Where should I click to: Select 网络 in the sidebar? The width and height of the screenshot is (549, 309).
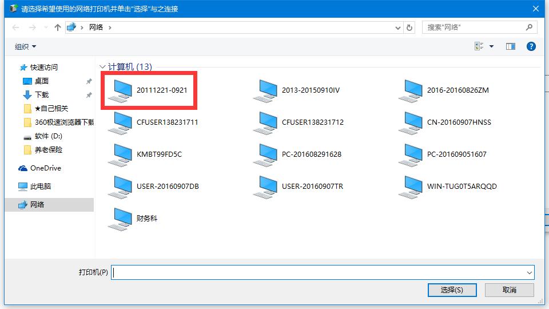click(x=49, y=205)
